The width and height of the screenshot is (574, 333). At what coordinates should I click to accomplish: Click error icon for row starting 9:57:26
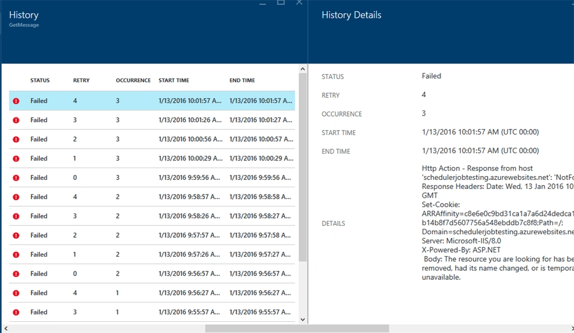[16, 255]
